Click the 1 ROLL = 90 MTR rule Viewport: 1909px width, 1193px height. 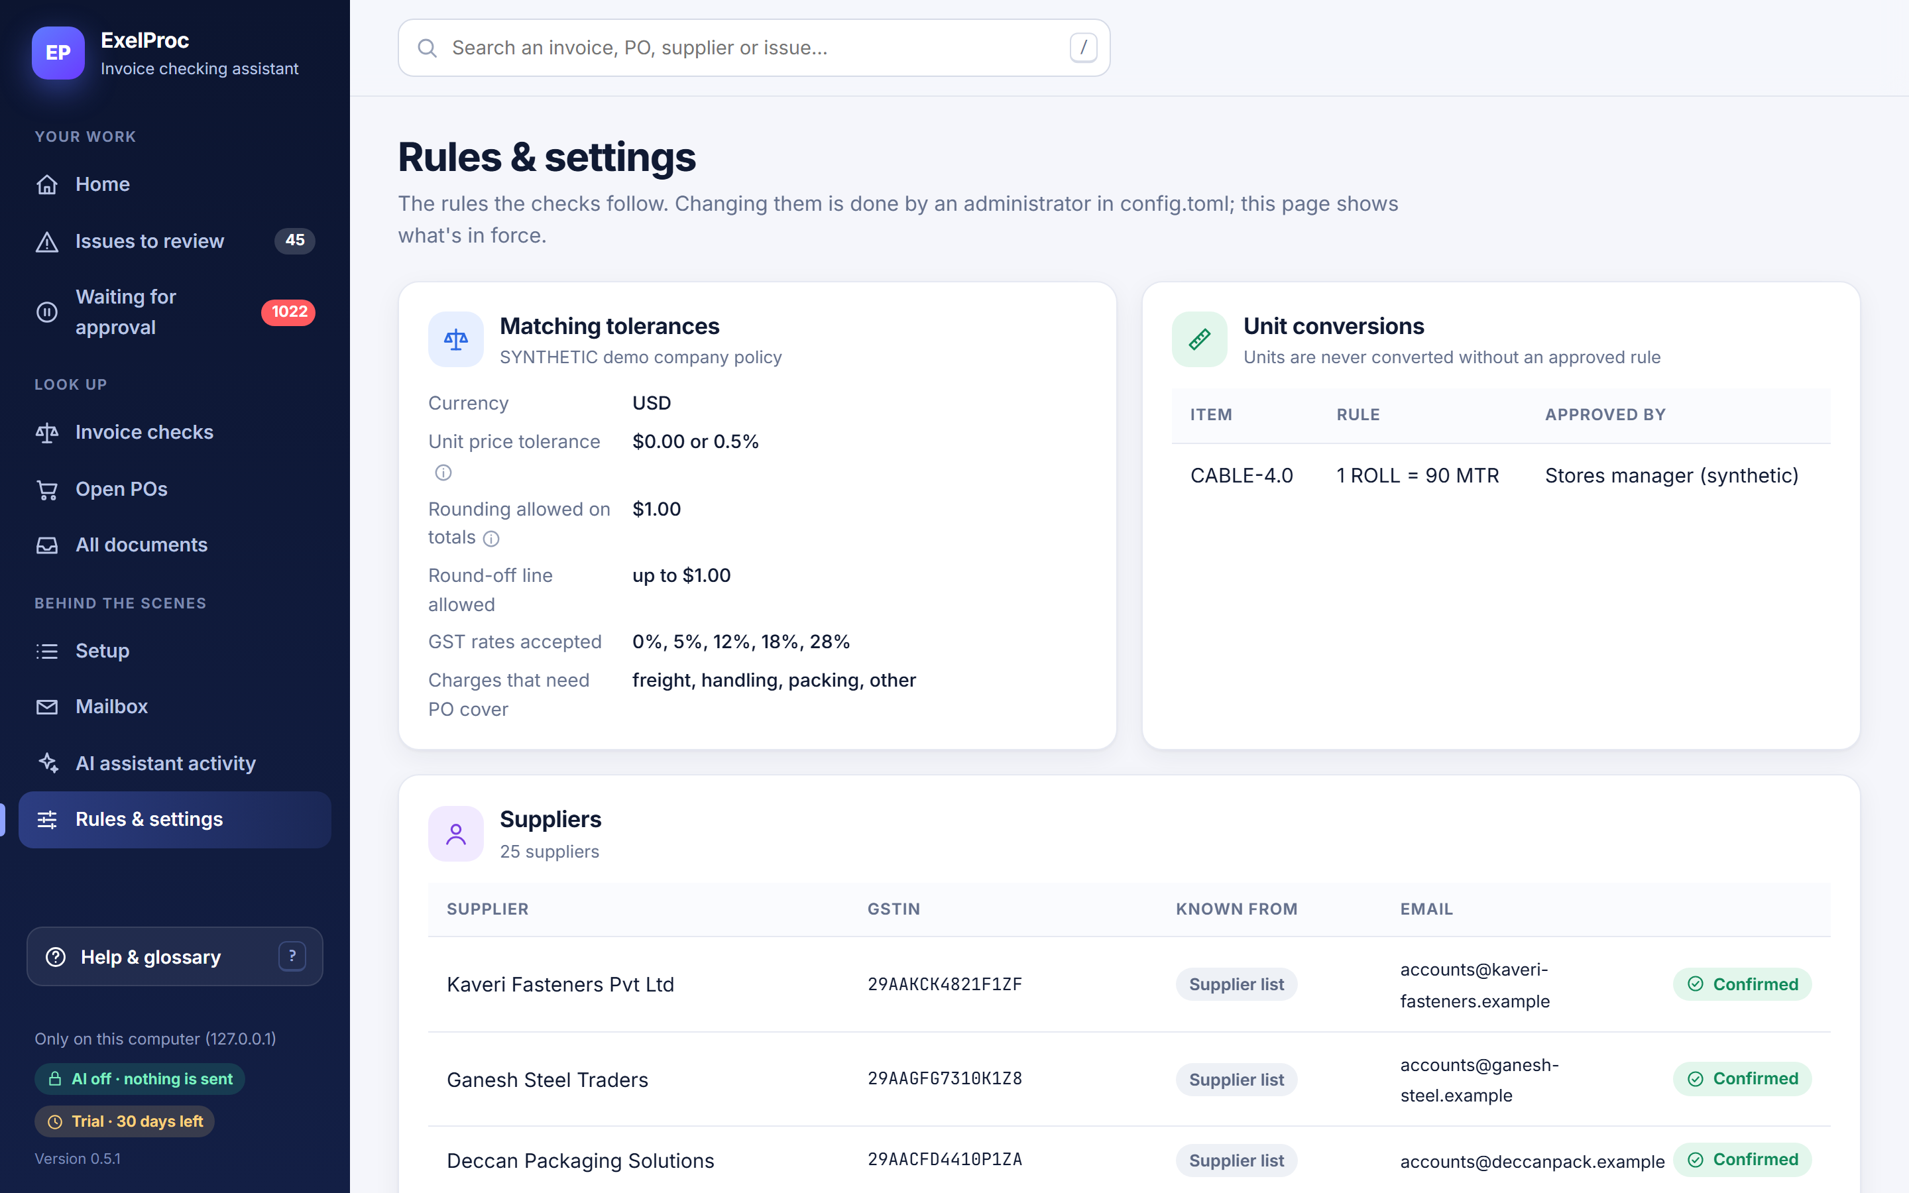click(x=1418, y=476)
